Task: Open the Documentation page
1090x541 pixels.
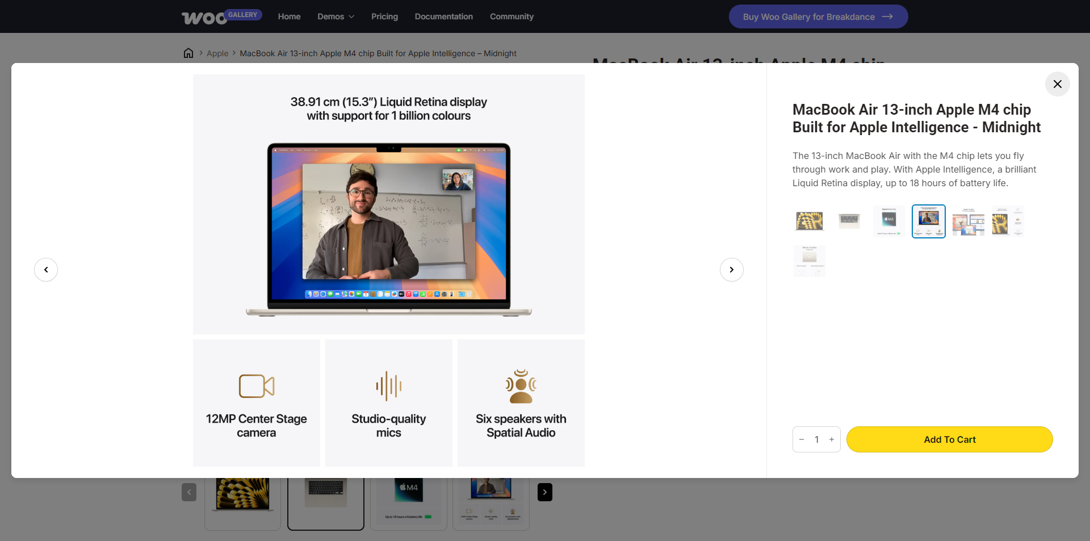Action: [443, 16]
